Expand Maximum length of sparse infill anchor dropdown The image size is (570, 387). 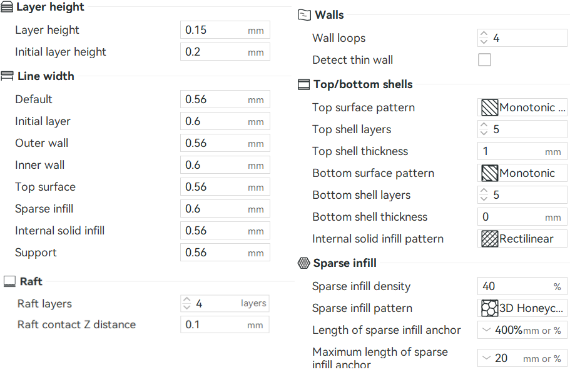click(486, 358)
